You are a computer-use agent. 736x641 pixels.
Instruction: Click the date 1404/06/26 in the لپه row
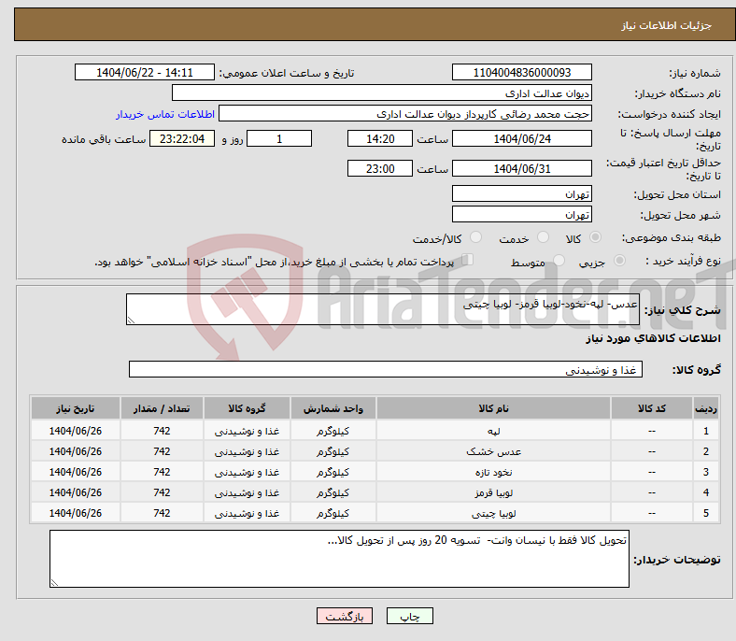(76, 431)
